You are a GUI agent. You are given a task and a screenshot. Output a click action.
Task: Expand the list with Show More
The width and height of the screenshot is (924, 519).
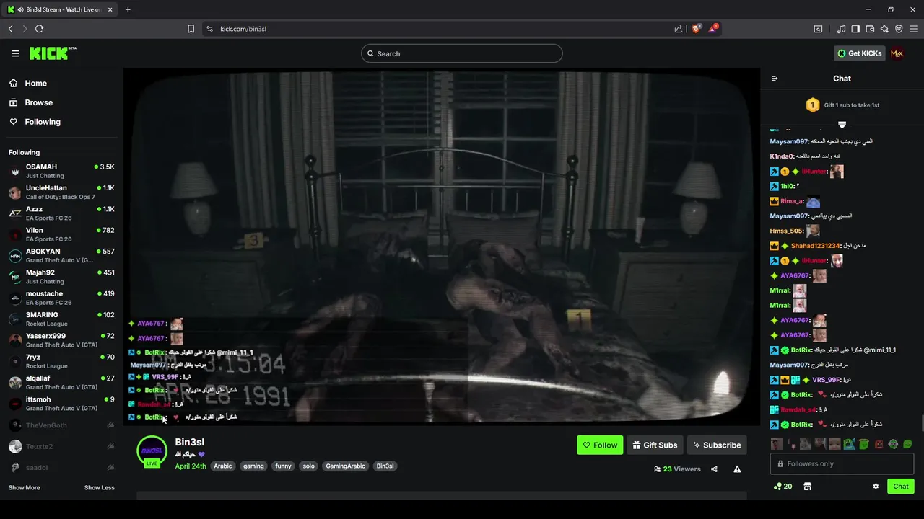point(24,488)
